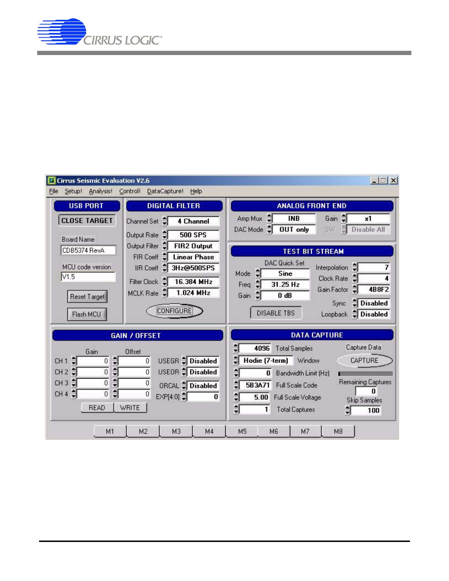Select the M3 macro button
Screen dimensions: 449x581
(176, 431)
